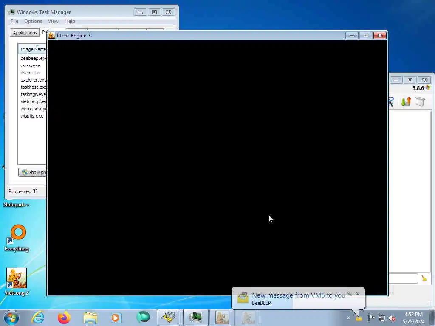Open the Options menu in Task Manager

(33, 21)
